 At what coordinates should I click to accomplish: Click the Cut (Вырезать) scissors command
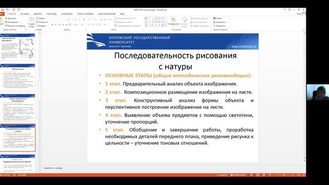pos(10,18)
